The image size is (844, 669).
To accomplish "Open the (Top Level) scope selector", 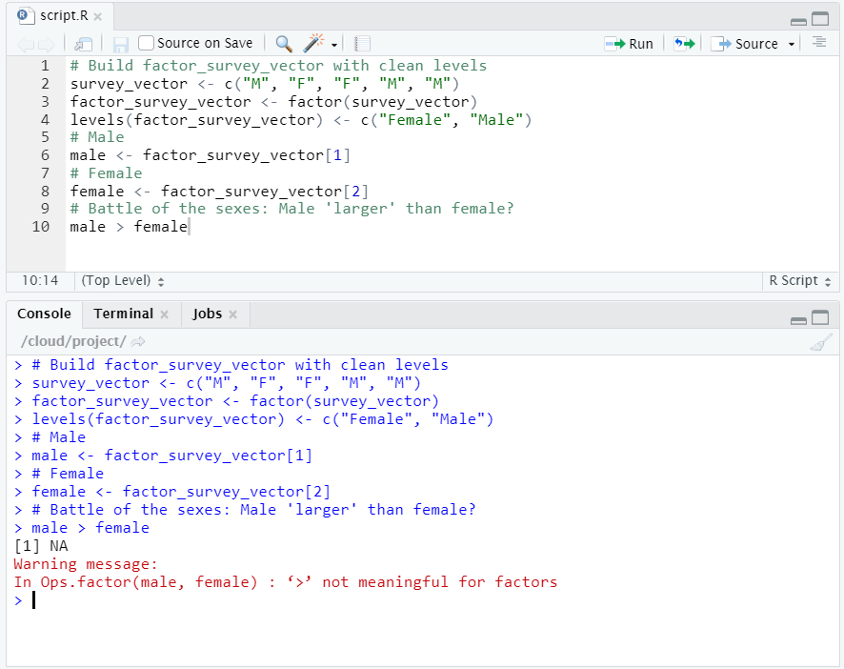I will [x=122, y=280].
